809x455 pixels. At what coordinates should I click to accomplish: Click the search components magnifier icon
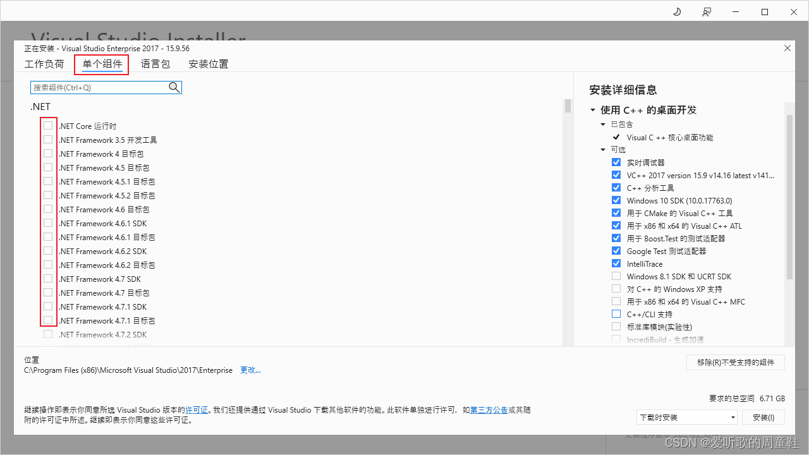(174, 87)
